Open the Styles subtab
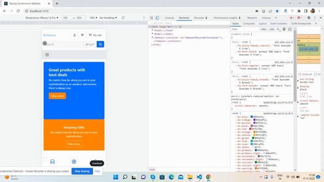324x182 pixels. tap(235, 24)
